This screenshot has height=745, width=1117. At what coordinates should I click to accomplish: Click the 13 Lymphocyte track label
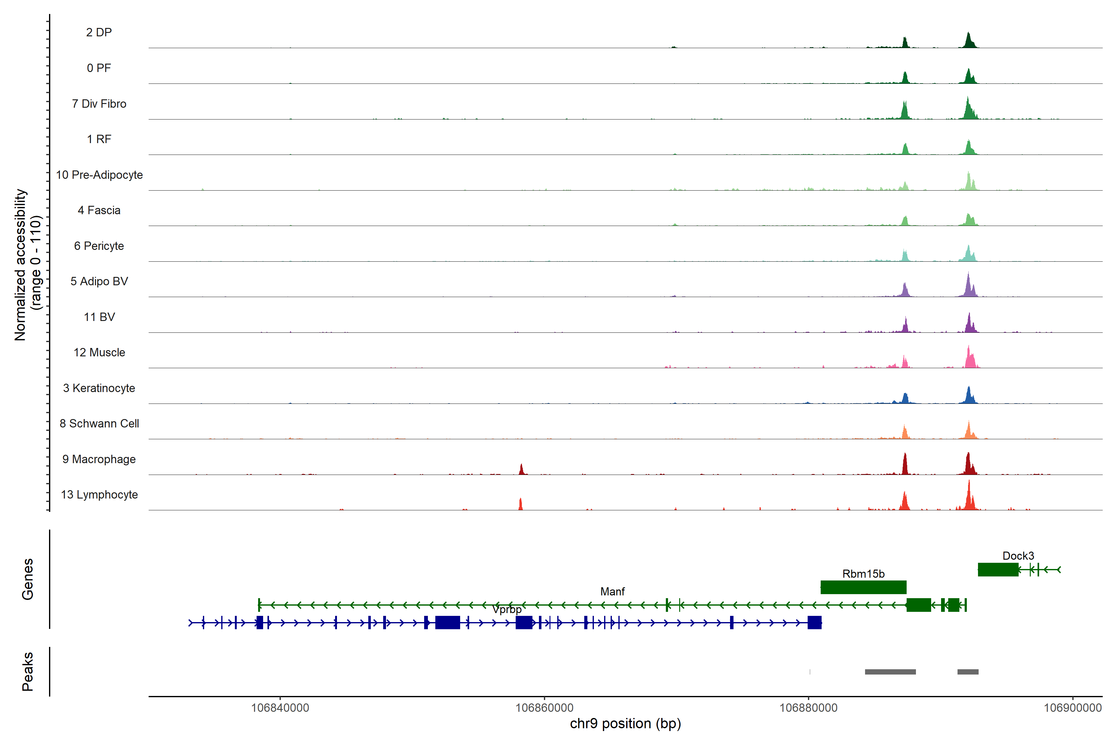(99, 494)
